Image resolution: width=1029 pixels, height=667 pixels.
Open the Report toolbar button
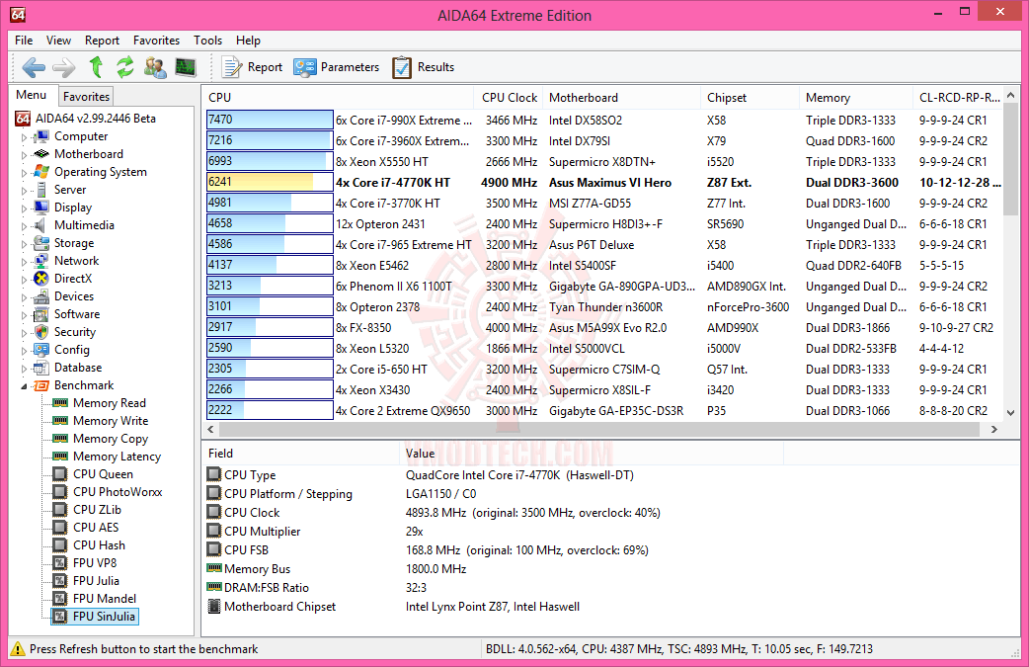(252, 67)
